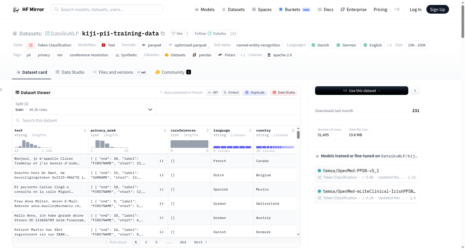Open the Data Studio button in viewer header
Image resolution: width=465 pixels, height=250 pixels.
coord(284,92)
